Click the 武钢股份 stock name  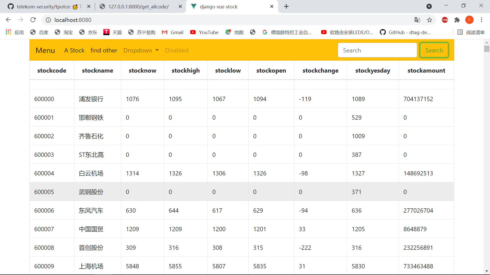[91, 192]
